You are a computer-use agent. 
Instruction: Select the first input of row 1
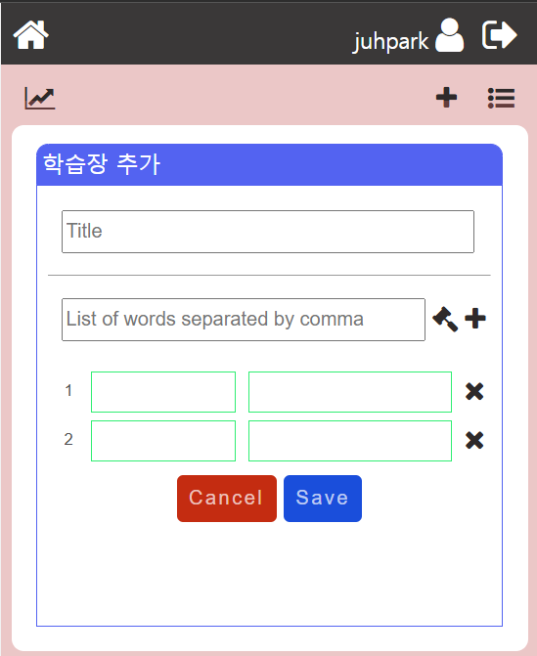(163, 392)
